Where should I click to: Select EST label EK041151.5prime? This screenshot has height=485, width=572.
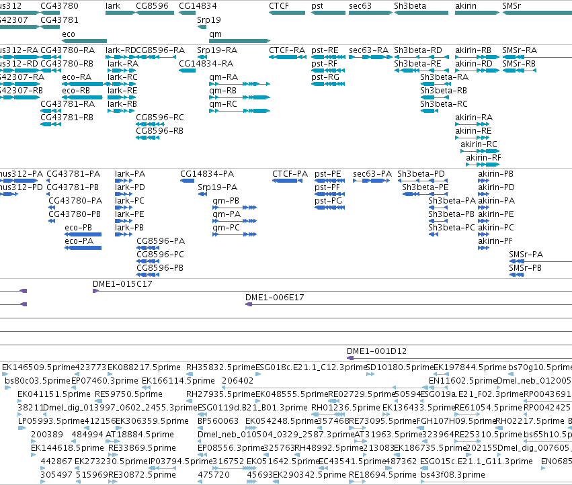click(x=54, y=394)
